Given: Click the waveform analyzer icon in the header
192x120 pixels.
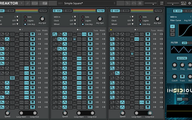Looking at the screenshot, I should [x=128, y=3].
